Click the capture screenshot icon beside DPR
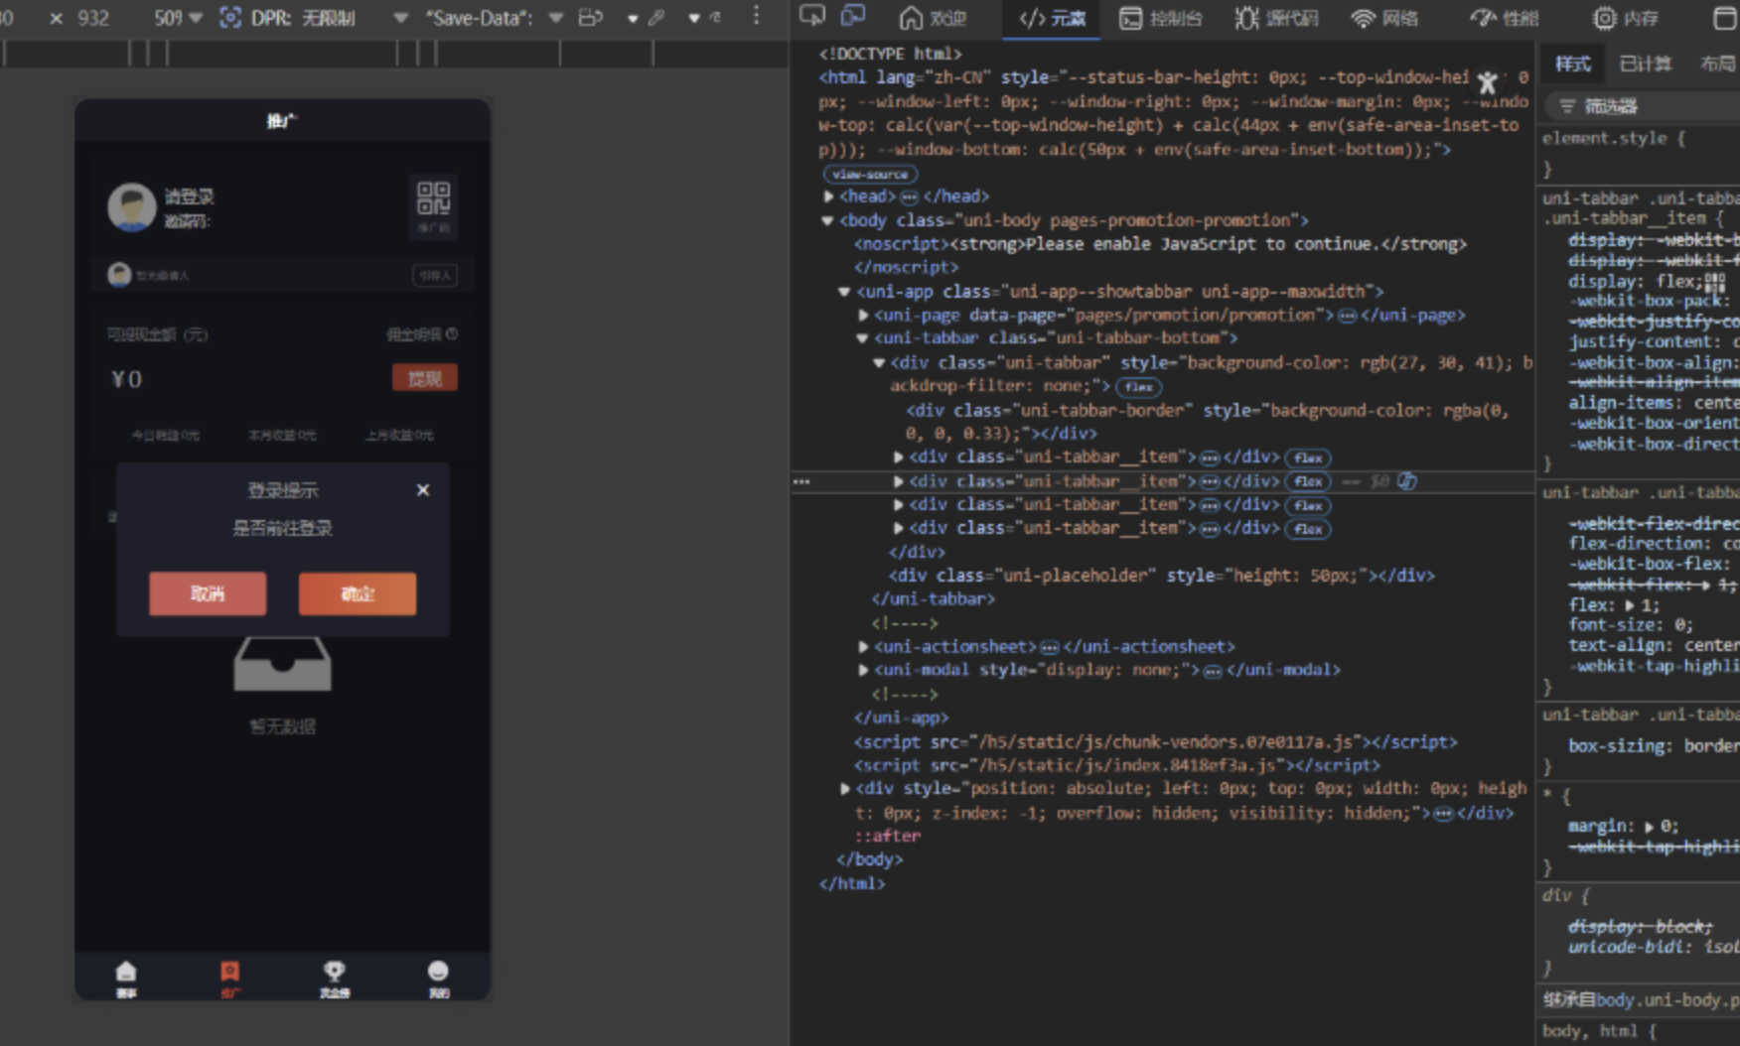This screenshot has height=1046, width=1740. [x=229, y=18]
